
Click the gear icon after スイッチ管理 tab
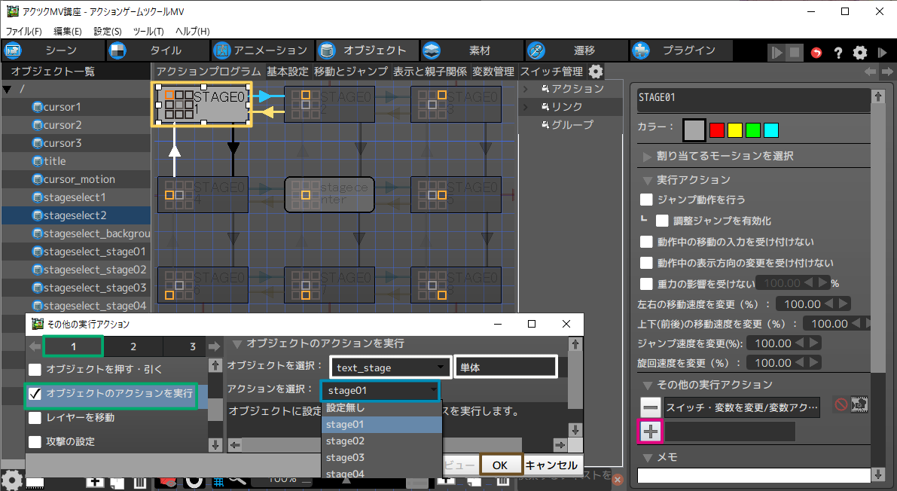[x=596, y=72]
